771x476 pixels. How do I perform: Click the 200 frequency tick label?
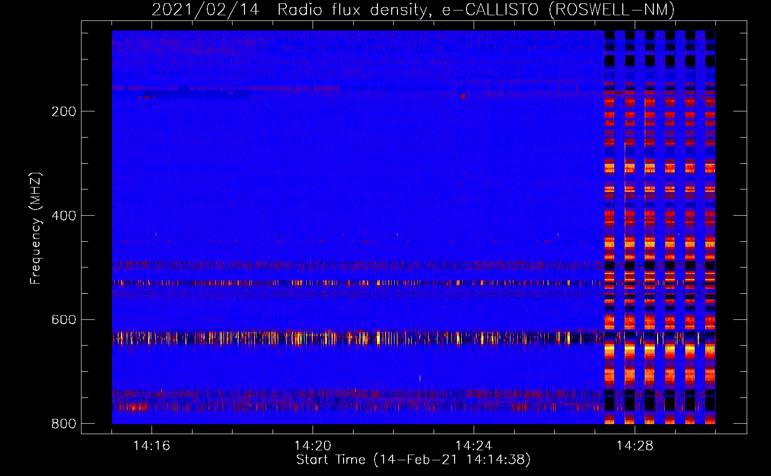[x=63, y=112]
